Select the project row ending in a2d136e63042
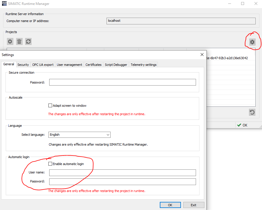262x210 pixels. tap(230, 58)
